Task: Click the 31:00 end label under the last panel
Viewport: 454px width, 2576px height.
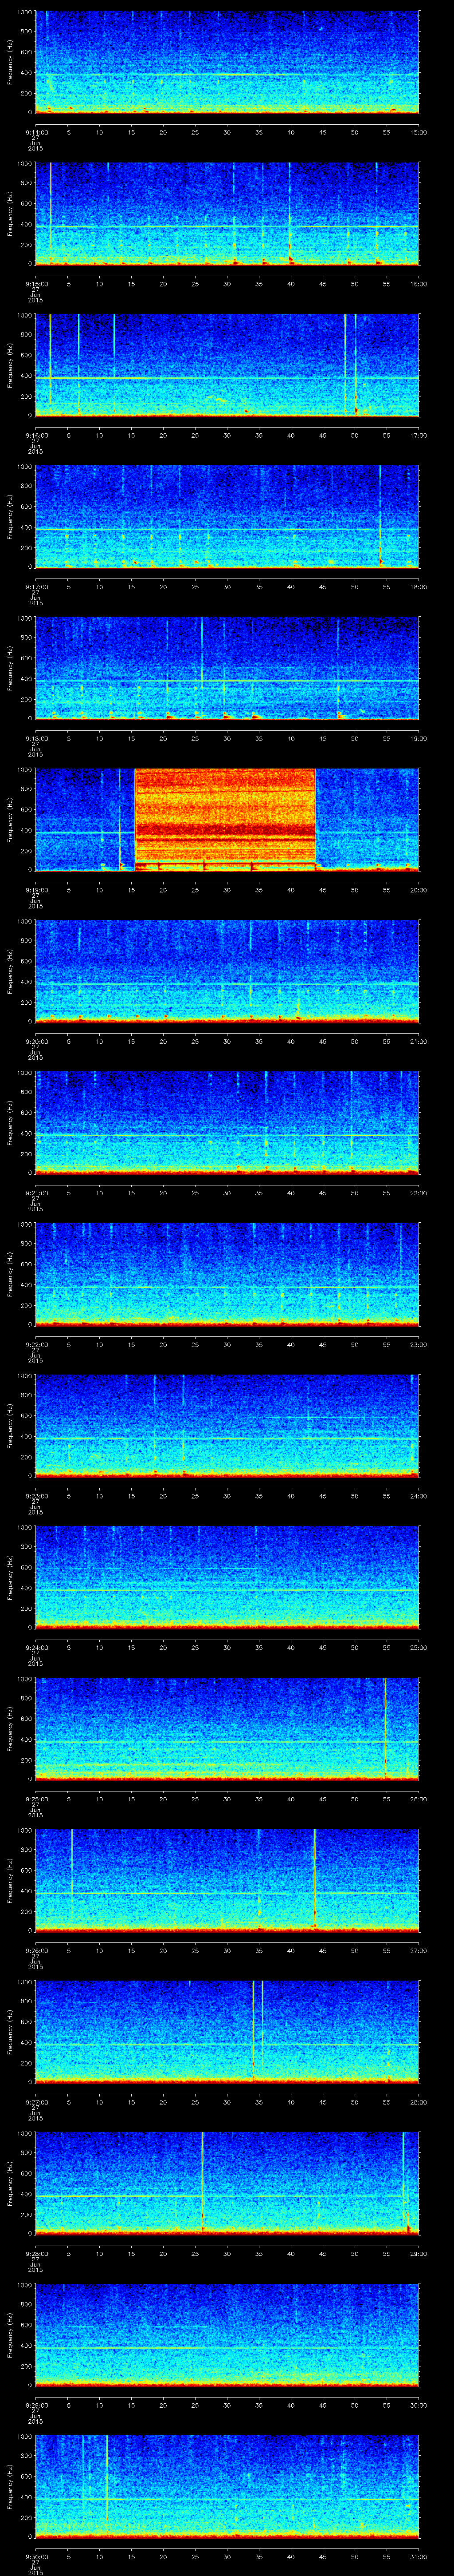Action: (x=419, y=2557)
